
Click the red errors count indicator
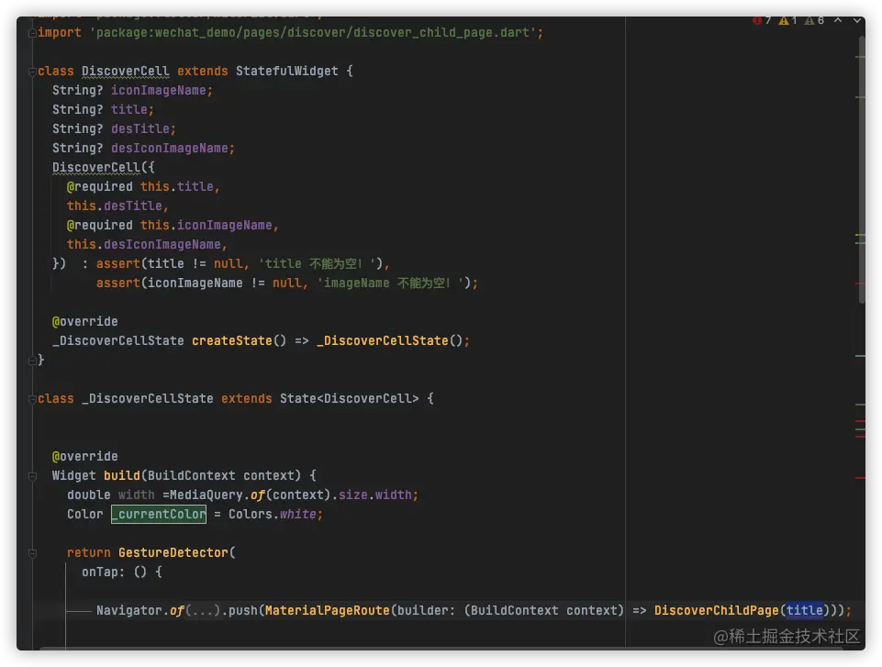(x=761, y=20)
